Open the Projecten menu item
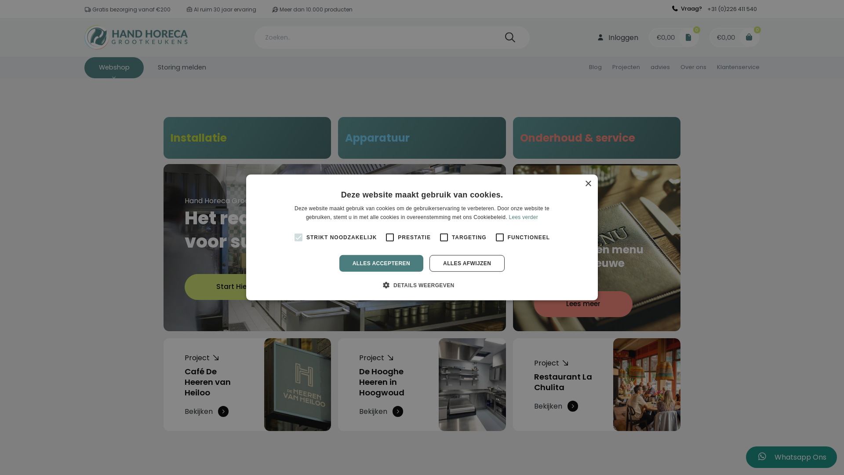 click(x=626, y=67)
